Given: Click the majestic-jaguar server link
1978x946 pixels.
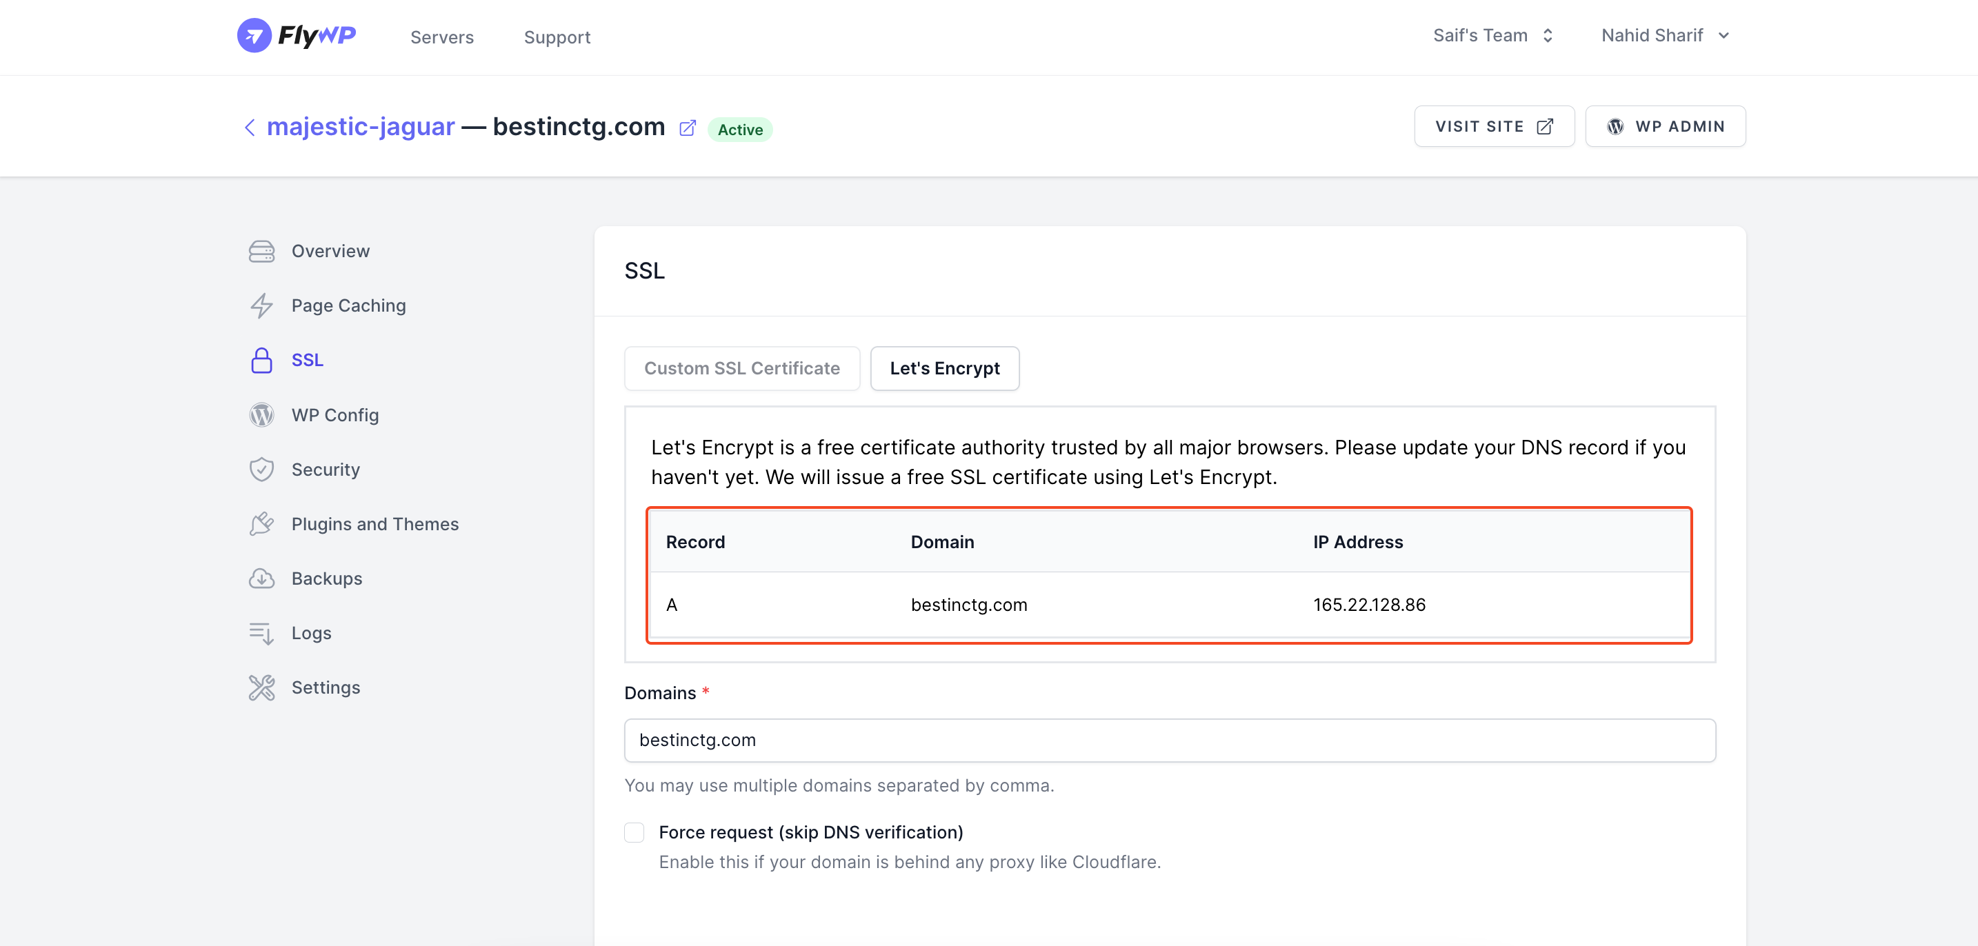Looking at the screenshot, I should (360, 127).
